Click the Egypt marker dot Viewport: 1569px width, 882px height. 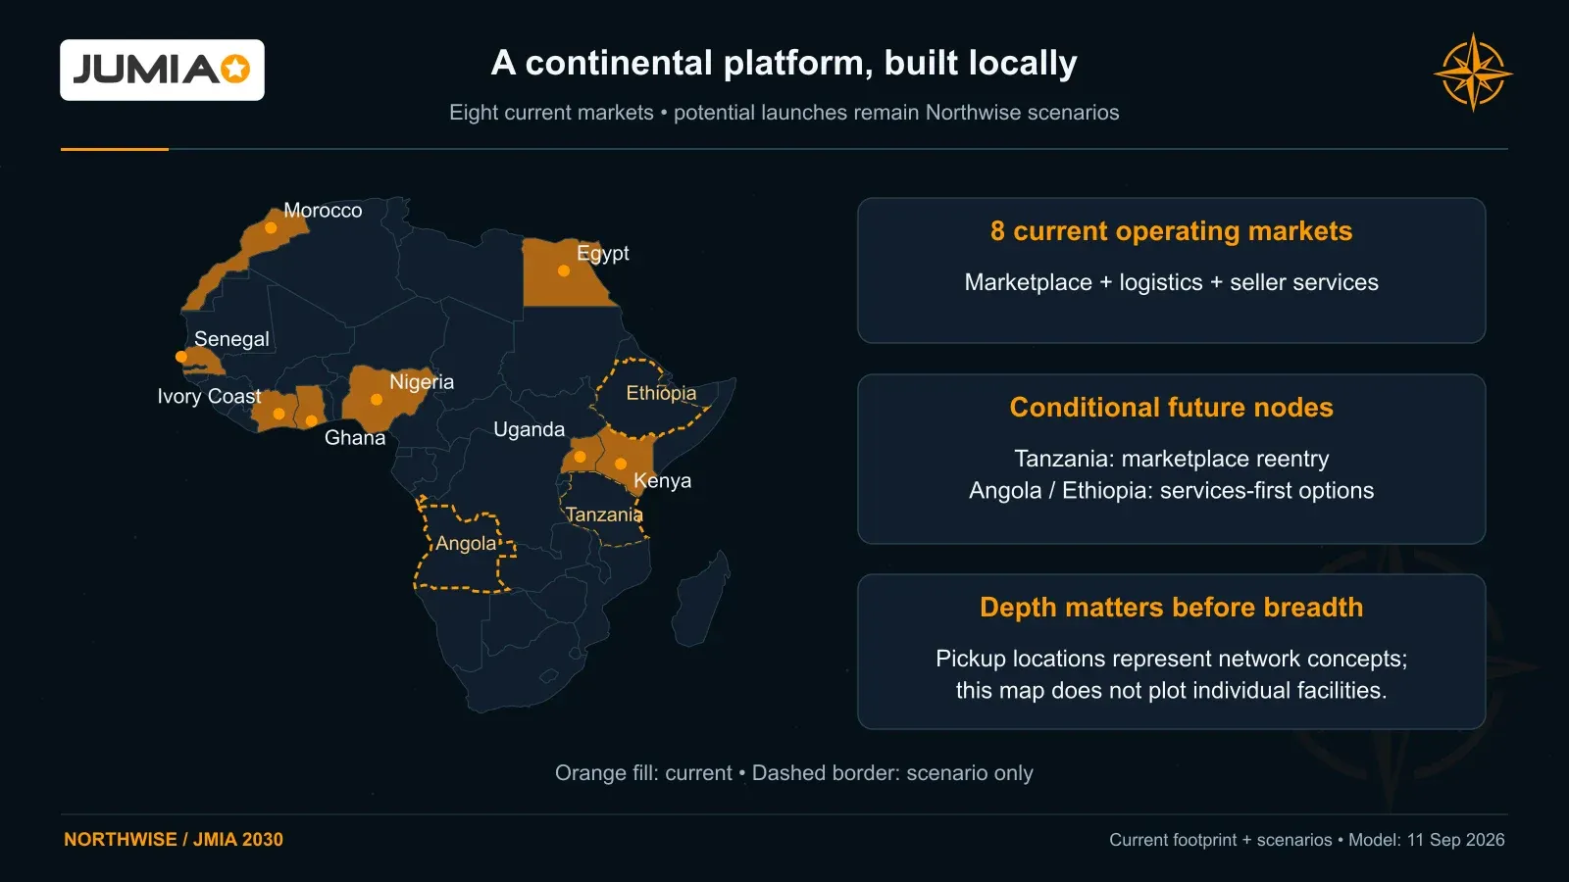coord(564,270)
